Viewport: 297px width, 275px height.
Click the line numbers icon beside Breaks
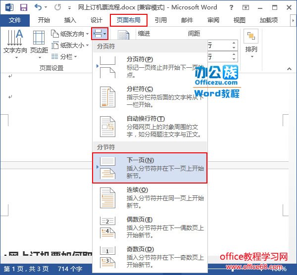(123, 35)
